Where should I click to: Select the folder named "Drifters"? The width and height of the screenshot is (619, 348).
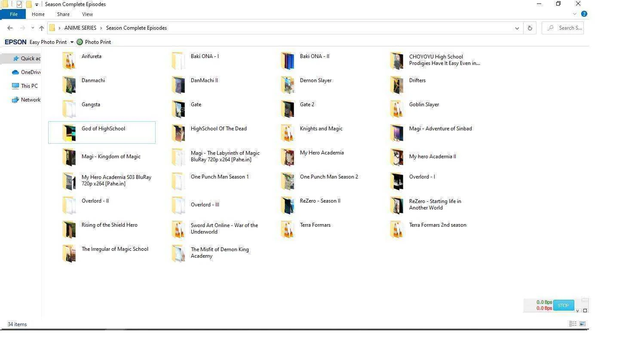417,80
